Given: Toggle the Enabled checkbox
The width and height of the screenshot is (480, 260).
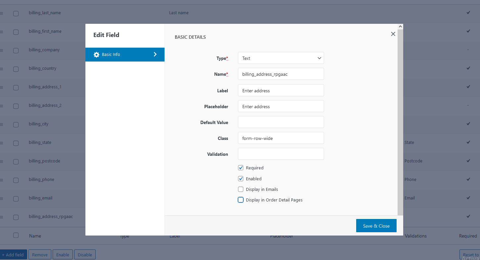Looking at the screenshot, I should (x=241, y=179).
